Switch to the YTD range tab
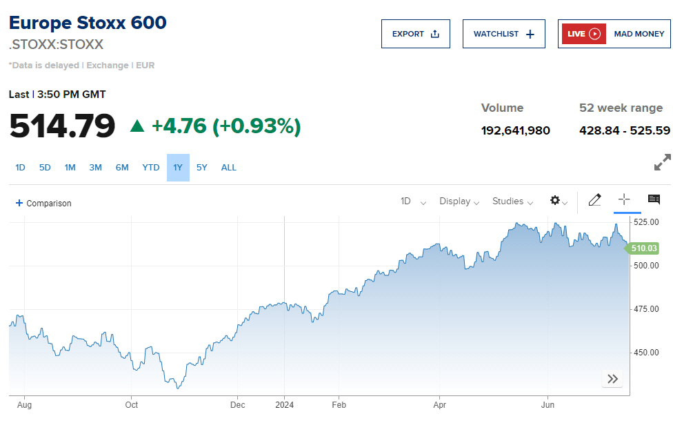 pos(150,167)
